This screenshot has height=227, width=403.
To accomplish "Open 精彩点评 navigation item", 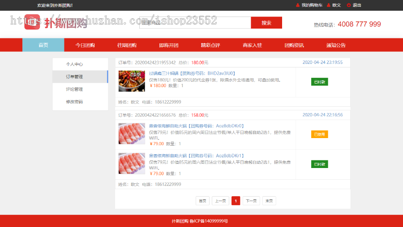I will coord(210,45).
